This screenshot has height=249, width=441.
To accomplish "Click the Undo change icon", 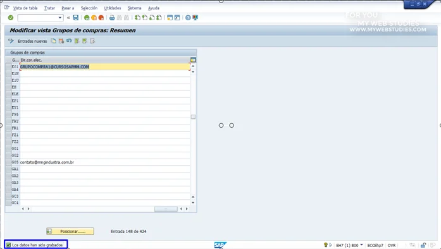I will (69, 41).
